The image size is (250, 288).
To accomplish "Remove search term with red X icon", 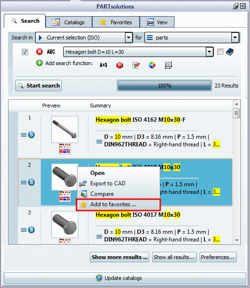I will (39, 52).
